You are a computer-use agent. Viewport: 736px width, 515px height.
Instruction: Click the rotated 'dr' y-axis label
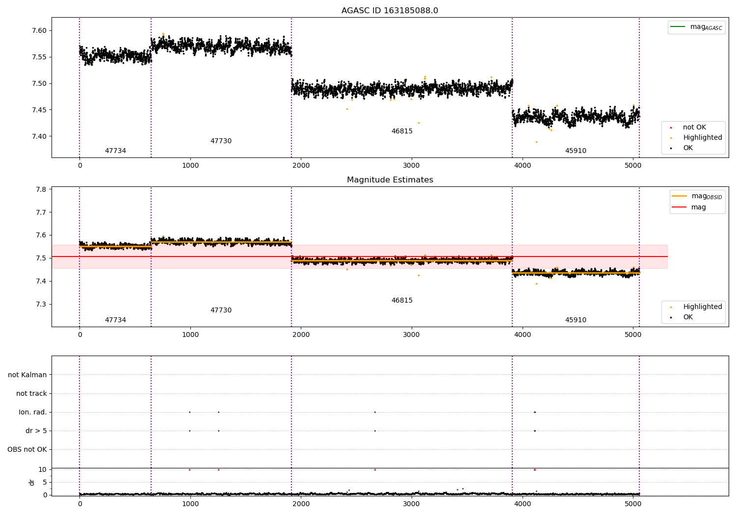(32, 482)
